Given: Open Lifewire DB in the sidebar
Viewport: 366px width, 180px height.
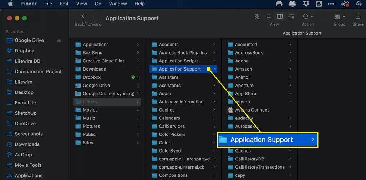Looking at the screenshot, I should click(x=27, y=61).
